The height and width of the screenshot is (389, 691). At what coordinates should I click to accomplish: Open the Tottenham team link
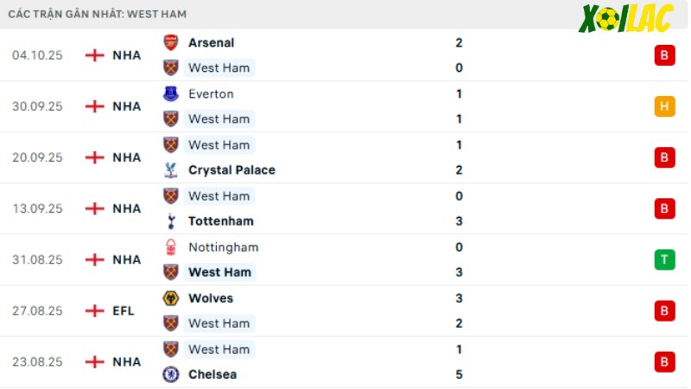pyautogui.click(x=221, y=221)
